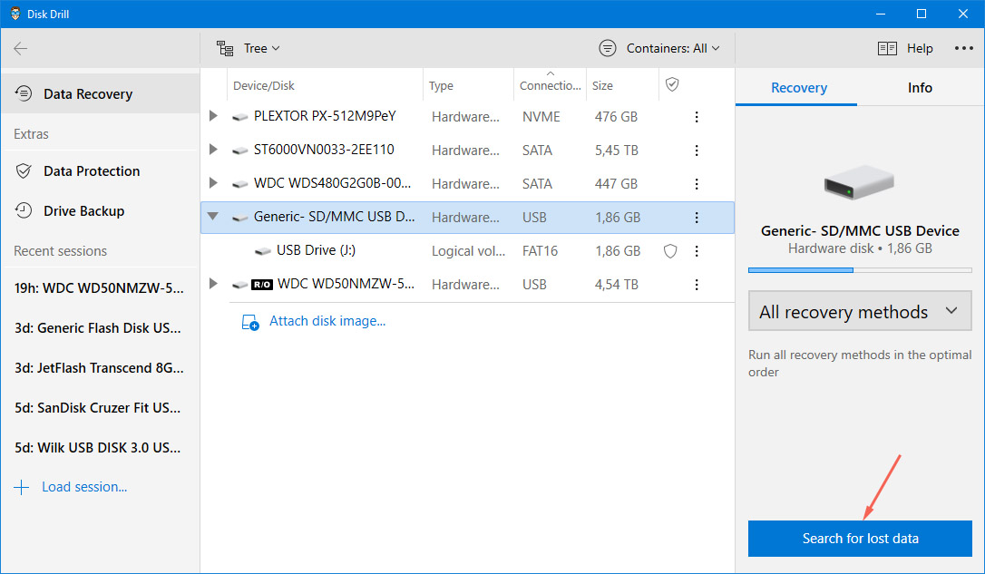Sort by Type column header
The height and width of the screenshot is (574, 985).
pos(441,85)
